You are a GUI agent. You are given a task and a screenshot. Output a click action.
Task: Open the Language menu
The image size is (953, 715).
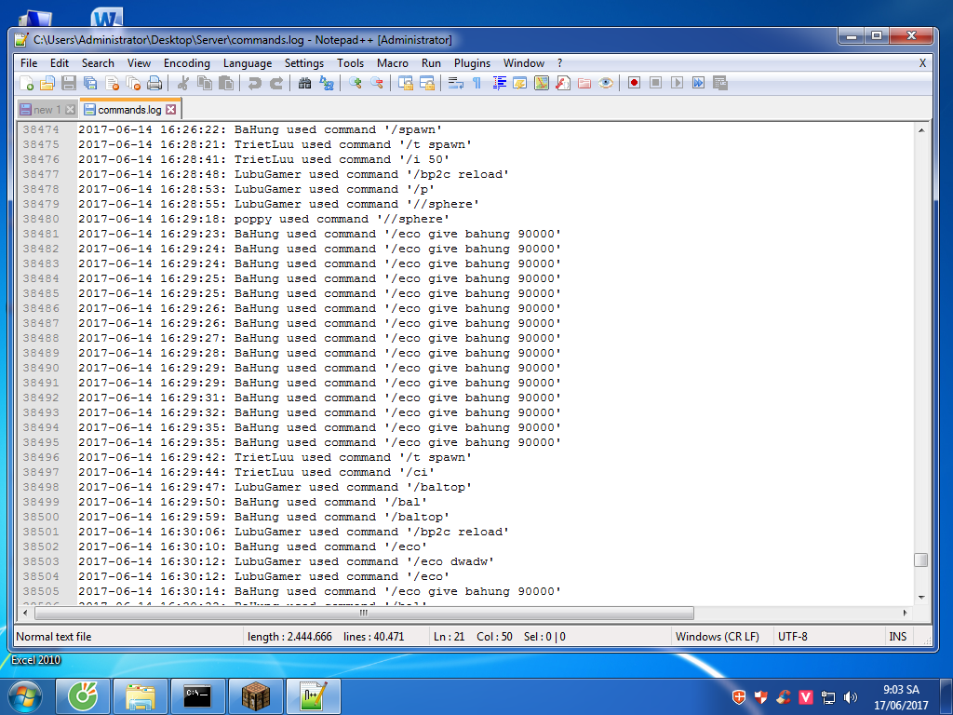[x=248, y=63]
